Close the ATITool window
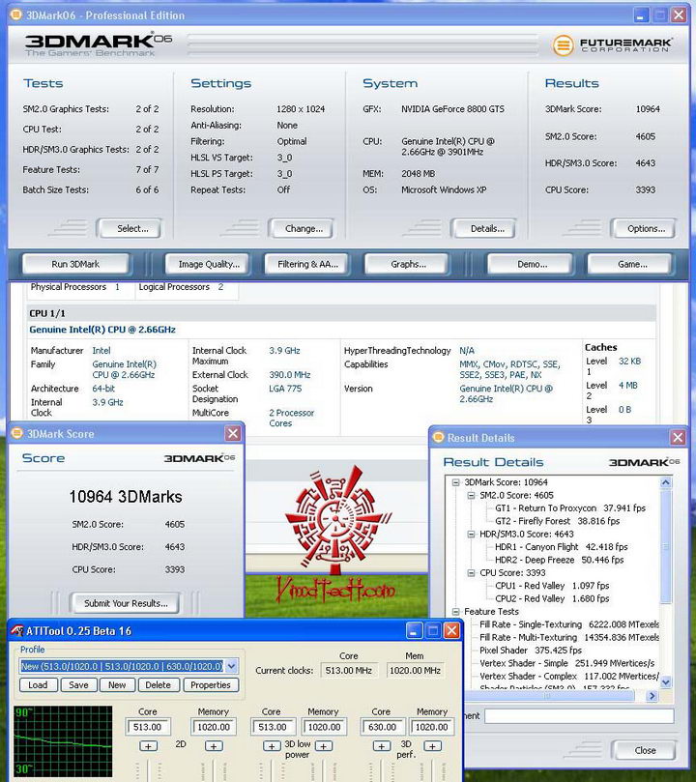The height and width of the screenshot is (782, 696). pos(451,631)
